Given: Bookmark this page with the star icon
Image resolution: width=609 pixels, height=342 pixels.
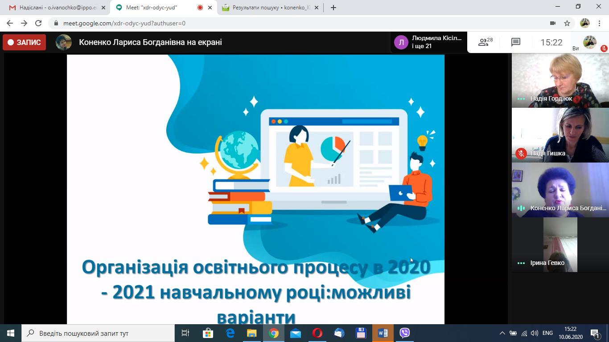Looking at the screenshot, I should click(567, 23).
